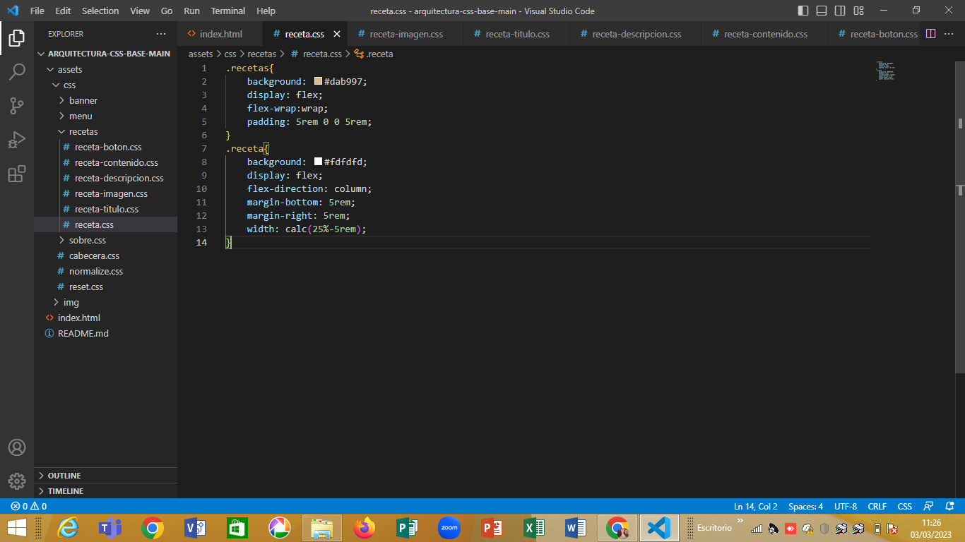Expand the menu folder
The height and width of the screenshot is (542, 965).
[x=106, y=116]
